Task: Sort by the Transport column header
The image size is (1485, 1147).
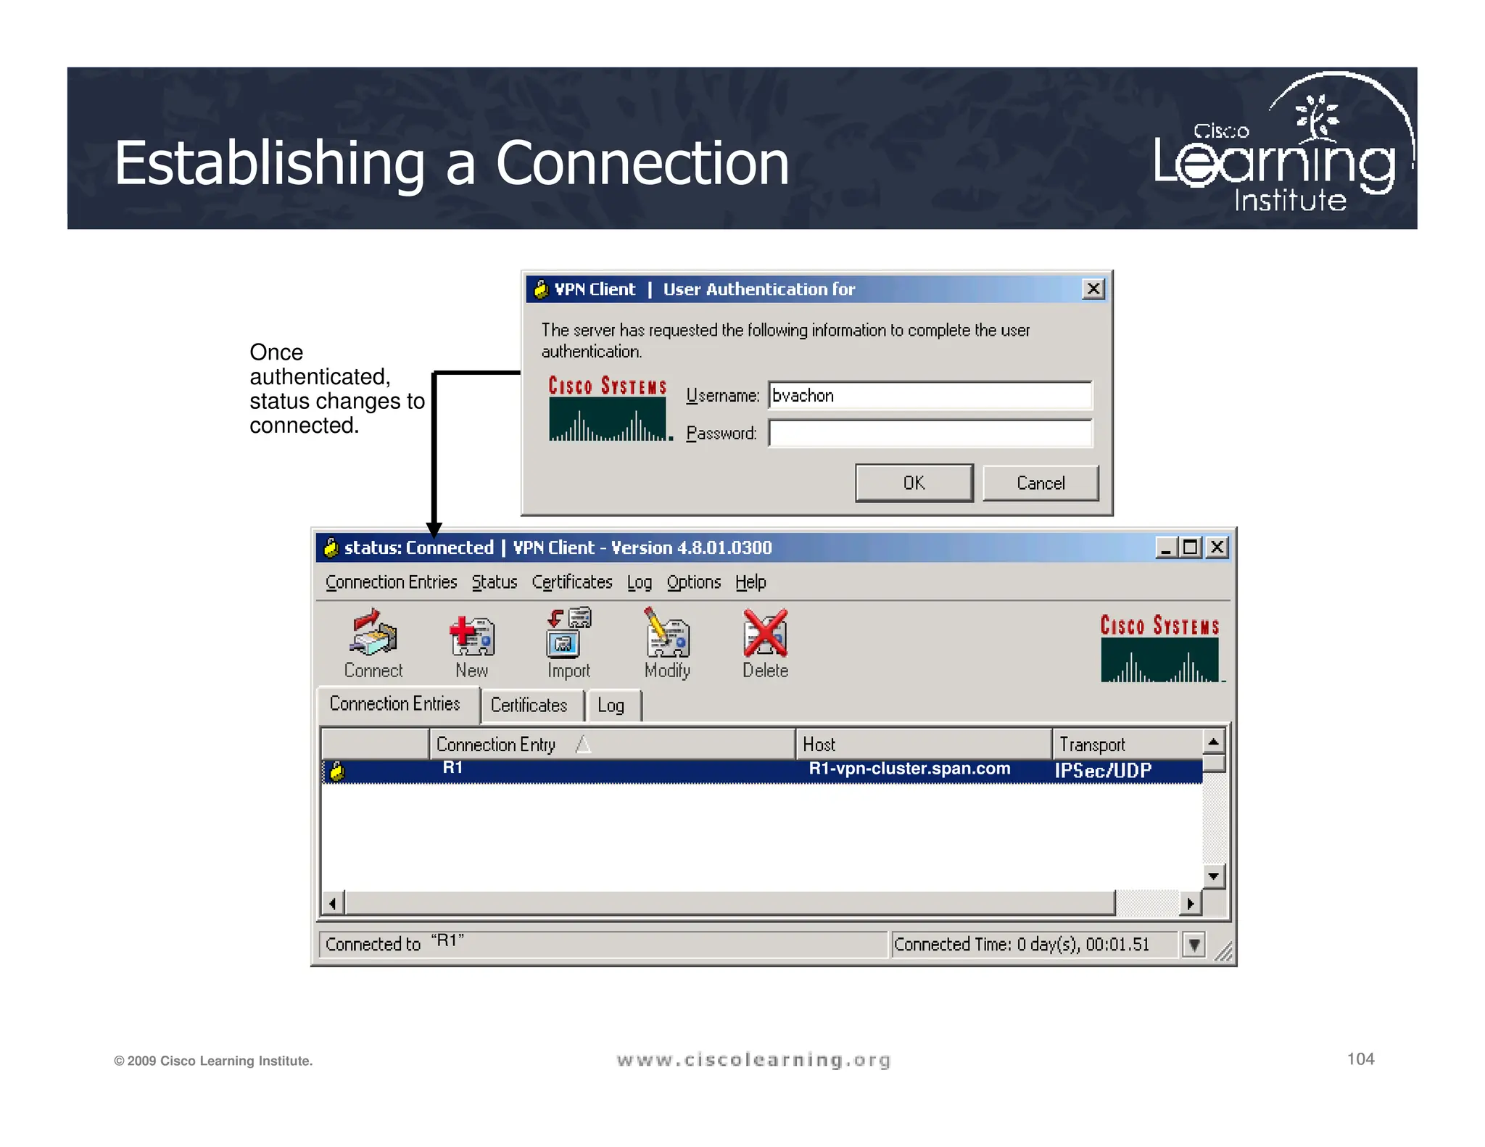Action: click(1128, 745)
